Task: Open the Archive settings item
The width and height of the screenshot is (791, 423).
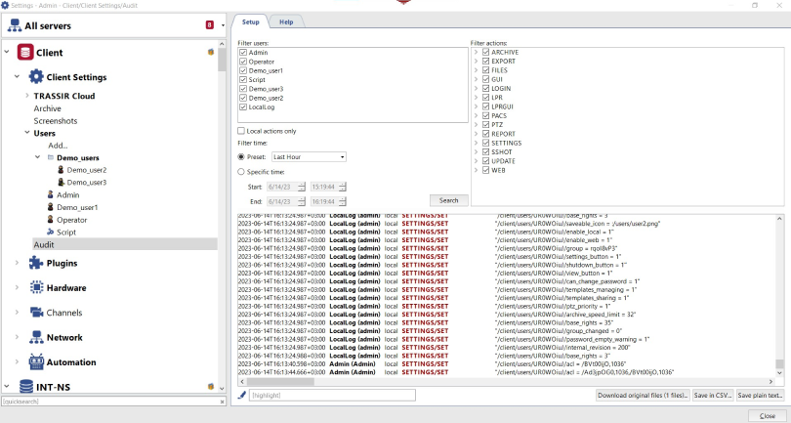Action: point(48,108)
